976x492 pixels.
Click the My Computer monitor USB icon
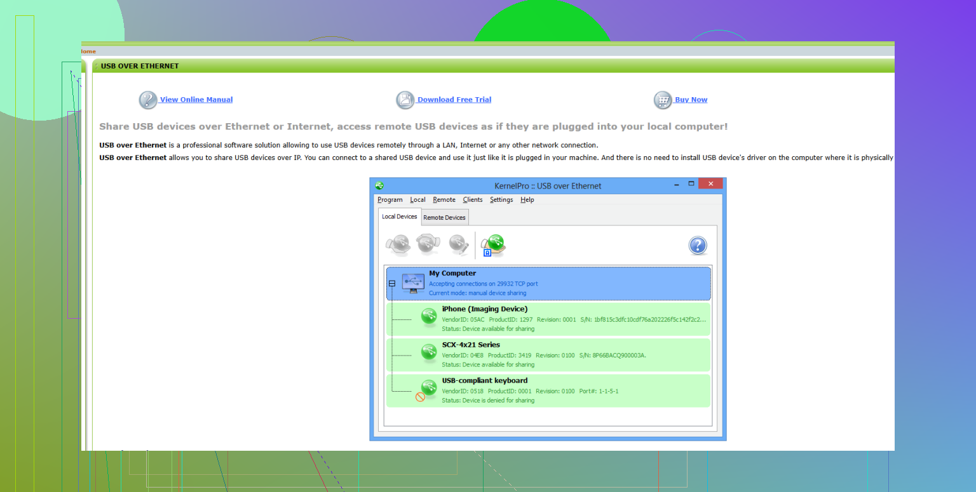[x=413, y=283]
